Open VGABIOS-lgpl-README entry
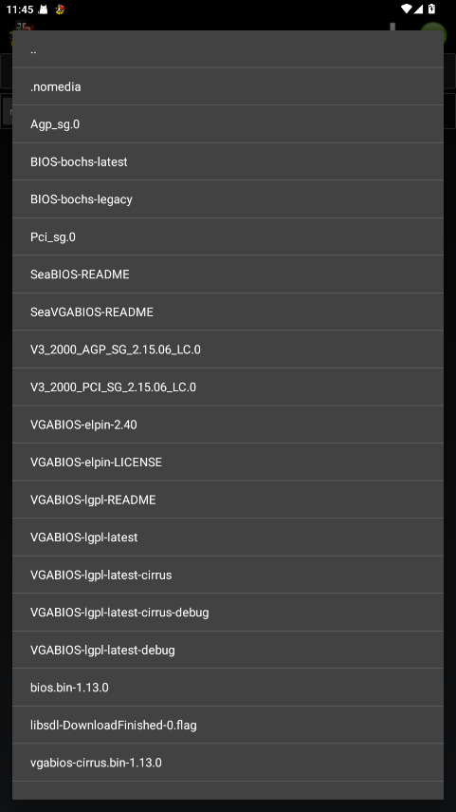Viewport: 456px width, 812px height. [x=228, y=500]
